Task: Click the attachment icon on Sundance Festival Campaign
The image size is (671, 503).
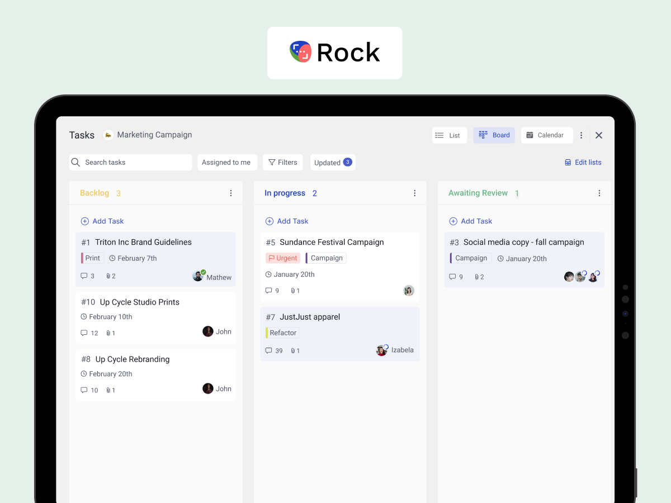Action: tap(293, 290)
